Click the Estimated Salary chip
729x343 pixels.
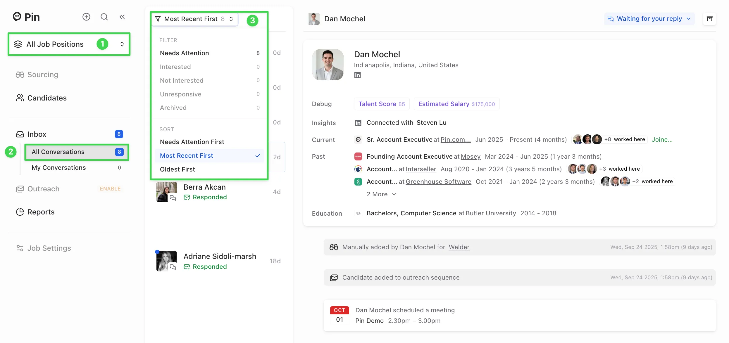pyautogui.click(x=456, y=104)
